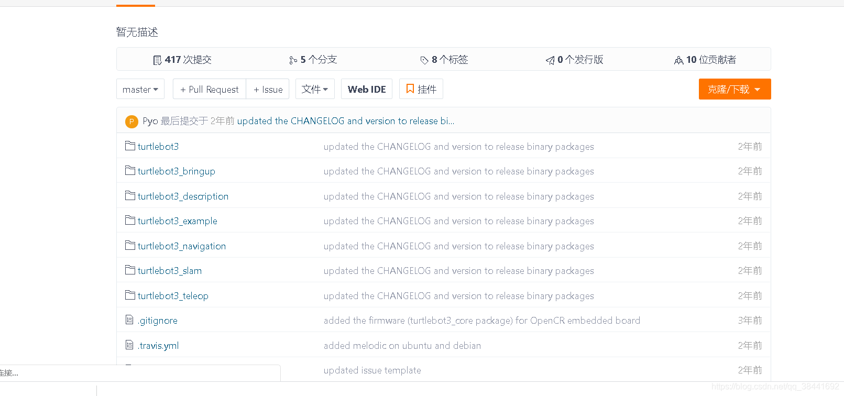Viewport: 844px width, 396px height.
Task: Click 2年前 timestamp in turtlebot3_slam row
Action: pos(750,271)
